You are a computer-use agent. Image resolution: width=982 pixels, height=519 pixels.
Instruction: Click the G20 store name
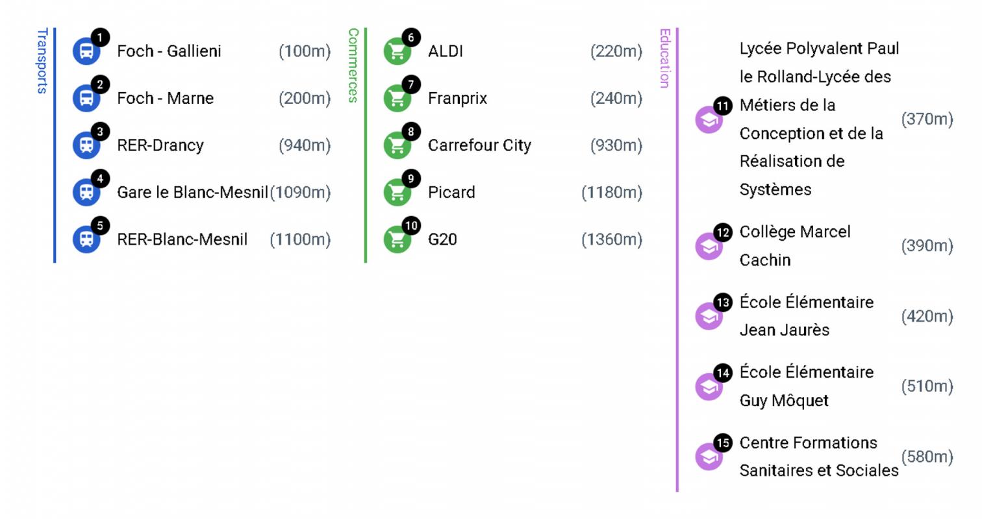pos(442,239)
